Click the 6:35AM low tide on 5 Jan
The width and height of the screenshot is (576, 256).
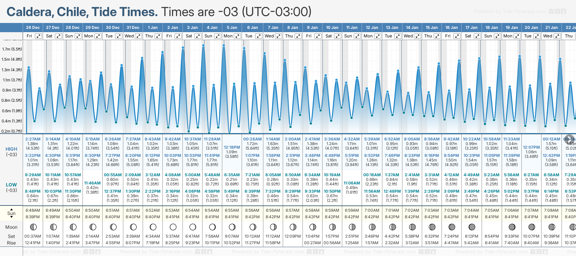point(232,175)
